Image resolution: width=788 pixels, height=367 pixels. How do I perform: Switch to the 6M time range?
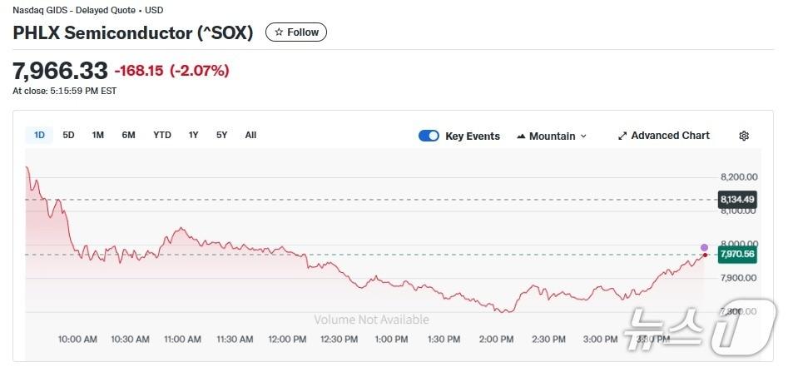[x=128, y=135]
